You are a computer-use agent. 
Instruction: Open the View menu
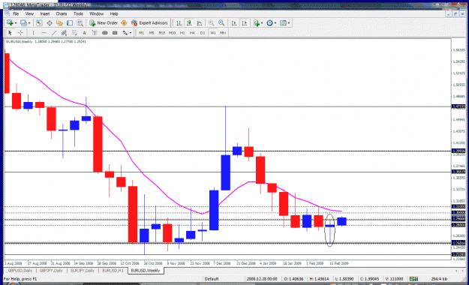coord(29,13)
